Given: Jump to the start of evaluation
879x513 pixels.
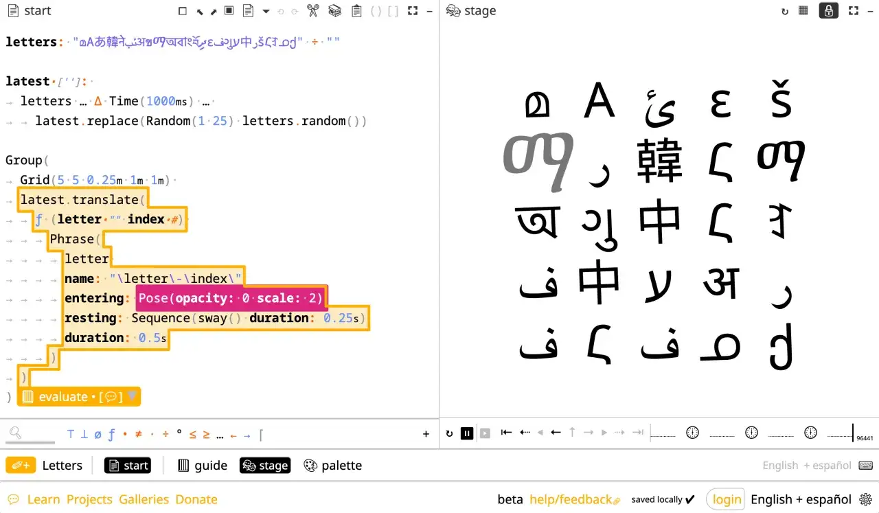Looking at the screenshot, I should click(506, 433).
